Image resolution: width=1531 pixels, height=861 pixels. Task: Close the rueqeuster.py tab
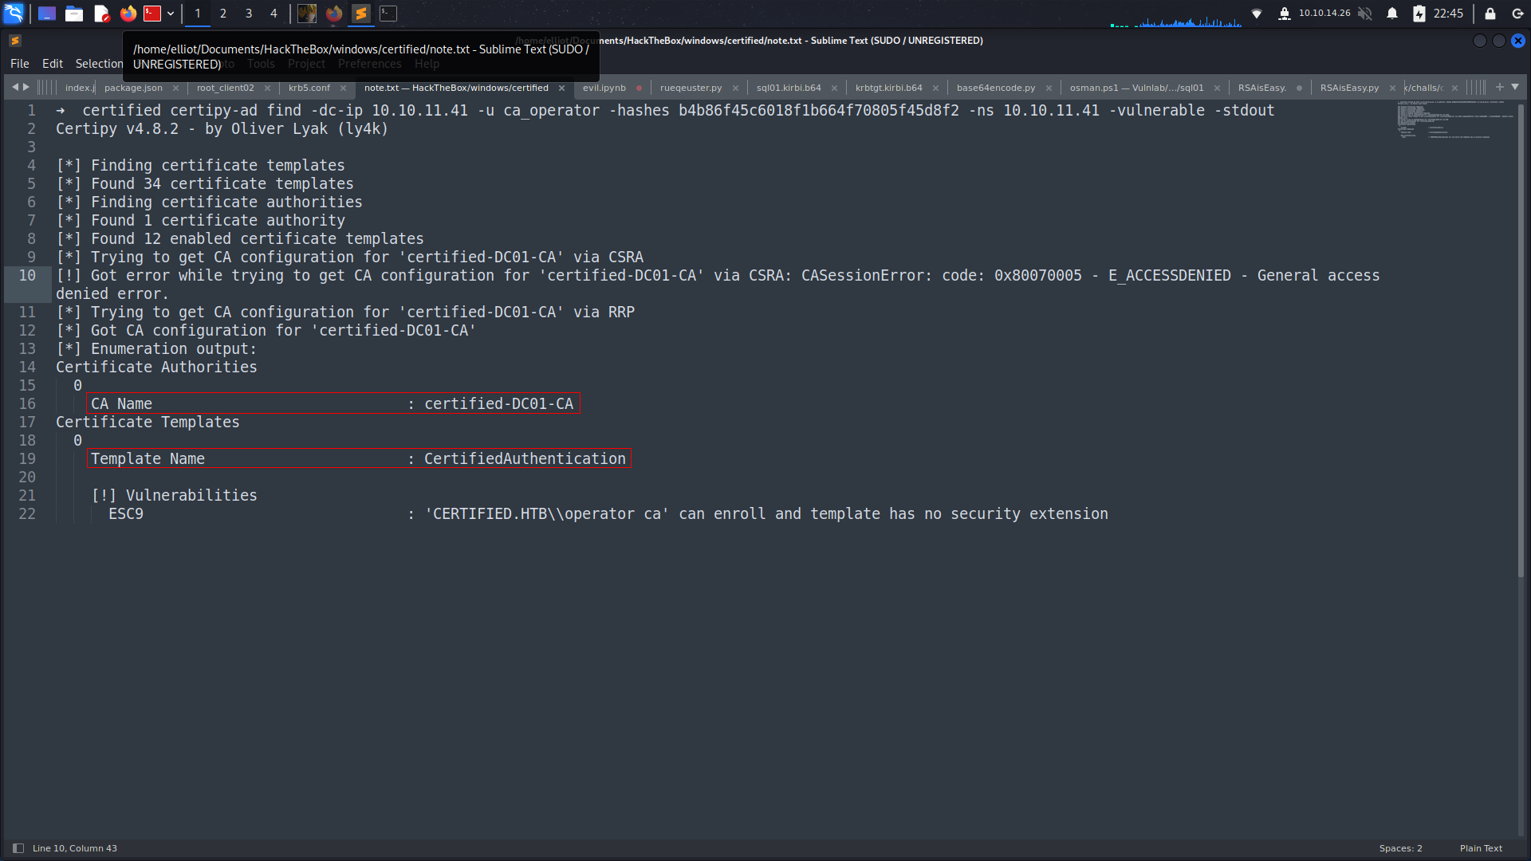click(x=735, y=88)
